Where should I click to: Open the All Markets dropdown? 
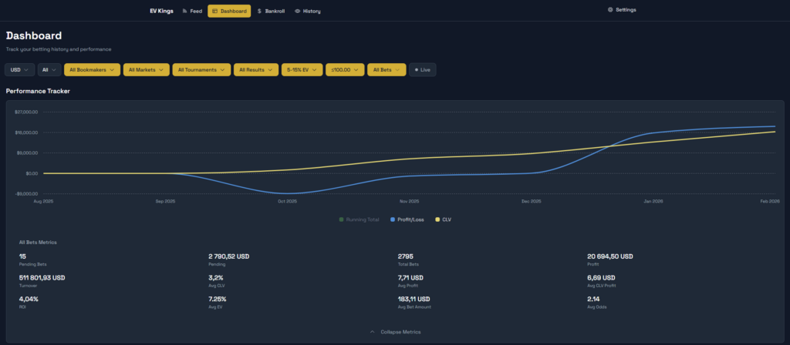146,69
